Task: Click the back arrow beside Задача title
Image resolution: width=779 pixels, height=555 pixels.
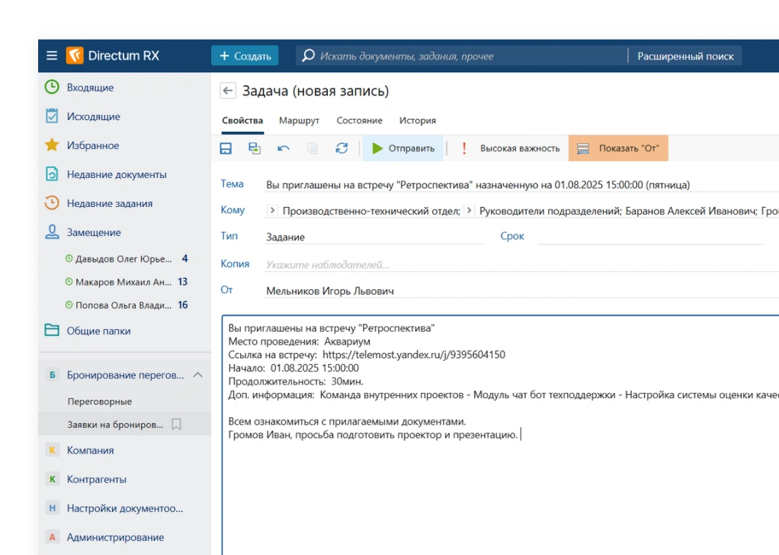Action: 227,91
